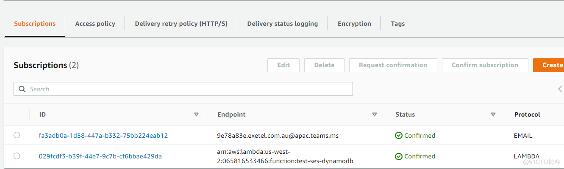The image size is (564, 169).
Task: Click the Confirmed checkmark icon for LAMBDA subscription
Action: click(399, 156)
